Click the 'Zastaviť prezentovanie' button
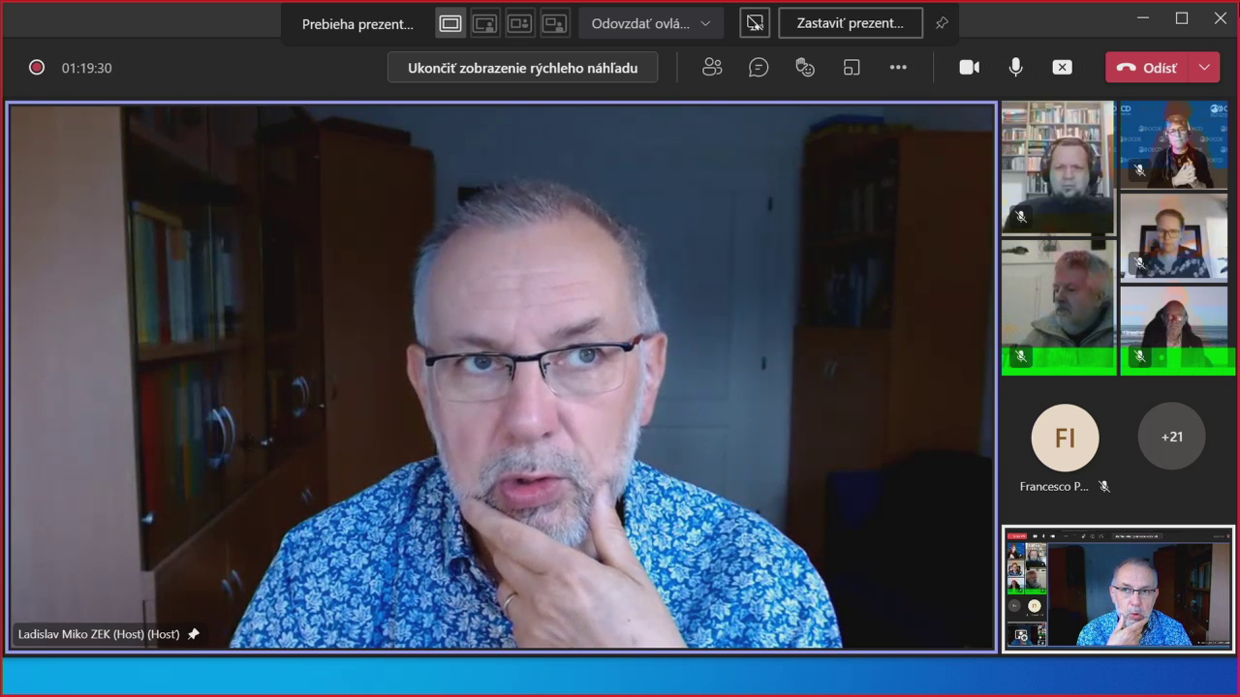The width and height of the screenshot is (1240, 697). pos(850,23)
